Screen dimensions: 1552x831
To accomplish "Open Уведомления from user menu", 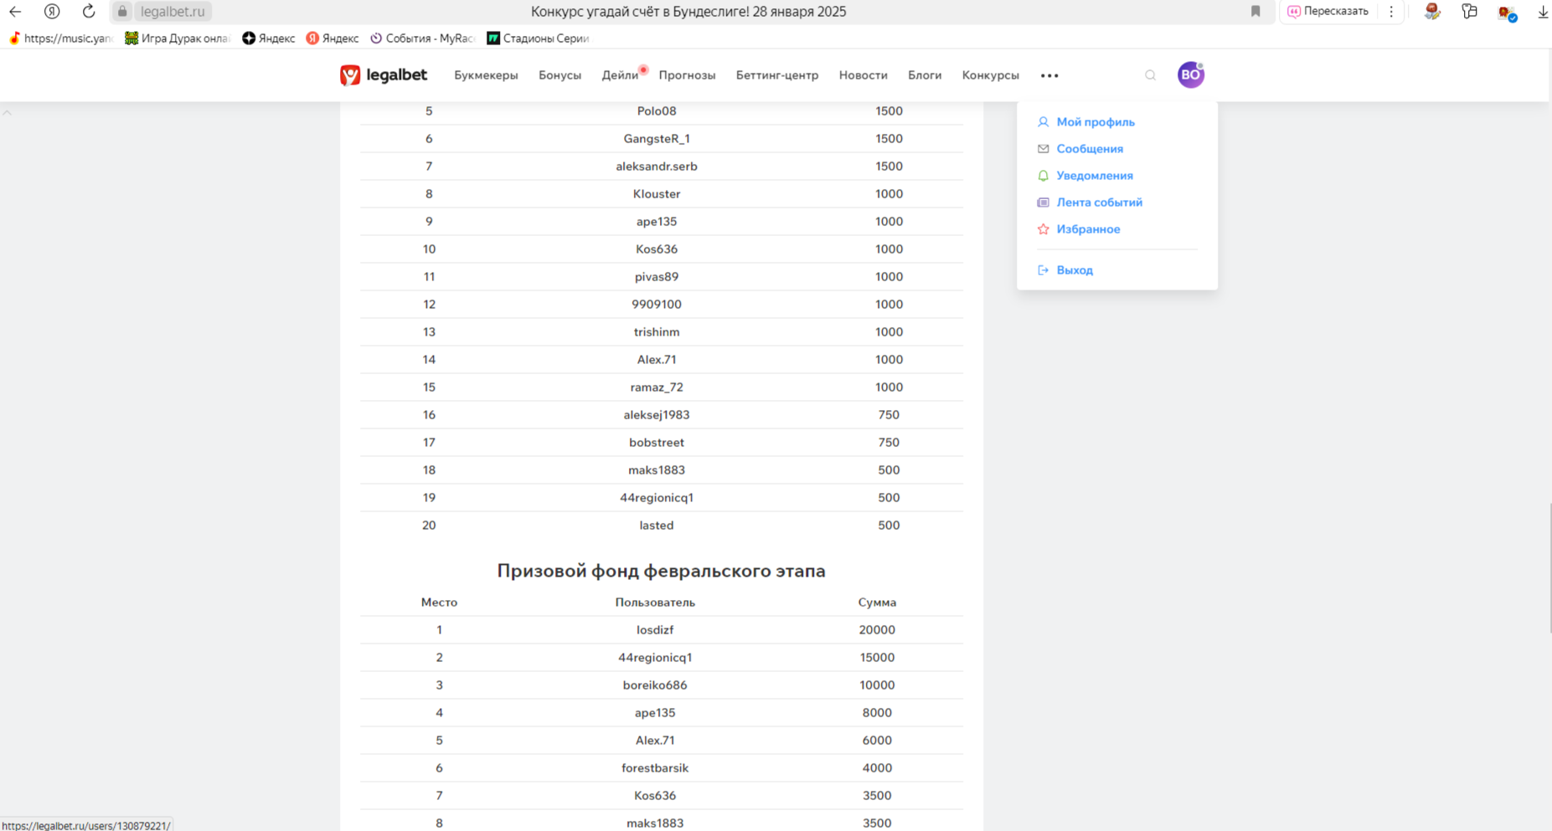I will point(1094,176).
